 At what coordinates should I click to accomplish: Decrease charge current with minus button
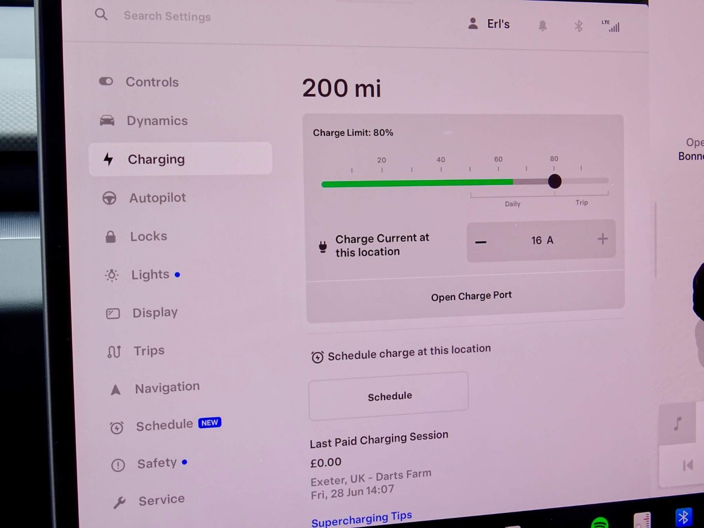(481, 242)
